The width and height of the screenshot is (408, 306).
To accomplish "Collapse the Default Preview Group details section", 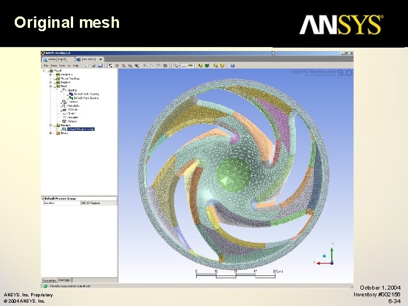I will click(x=42, y=198).
